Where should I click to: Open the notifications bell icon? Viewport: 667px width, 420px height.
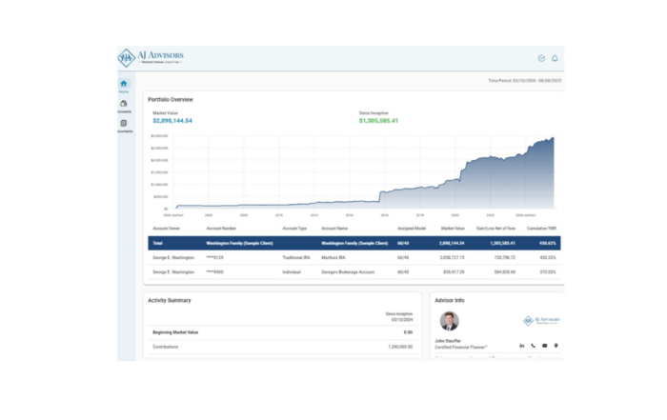(x=555, y=58)
